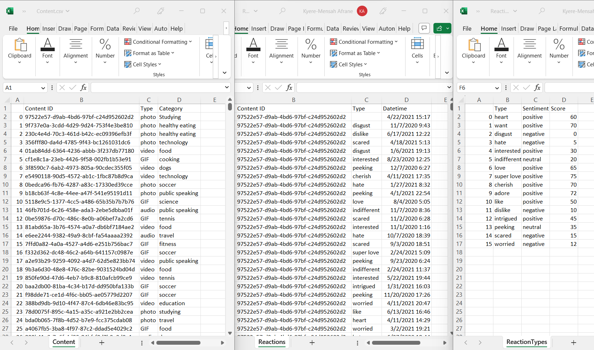Add new sheet in Content.csv window
The image size is (594, 350).
click(x=102, y=343)
